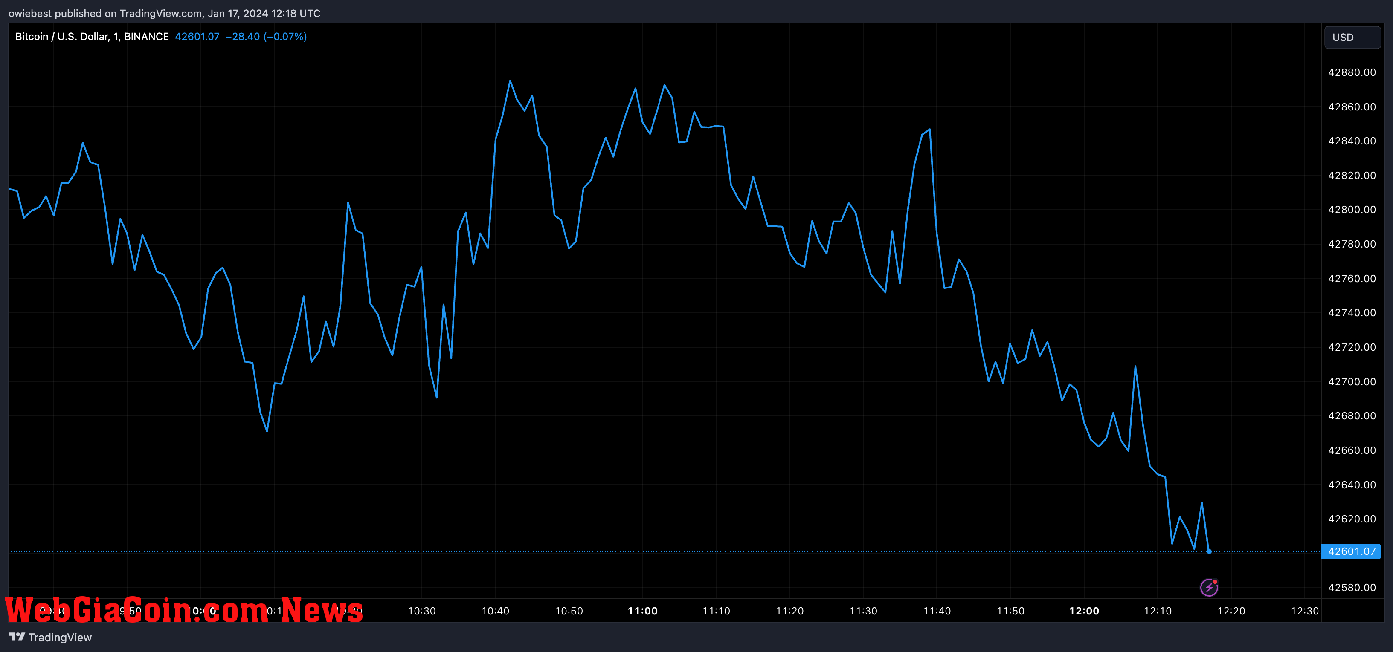Click the 42620.00 price axis label

[1352, 519]
